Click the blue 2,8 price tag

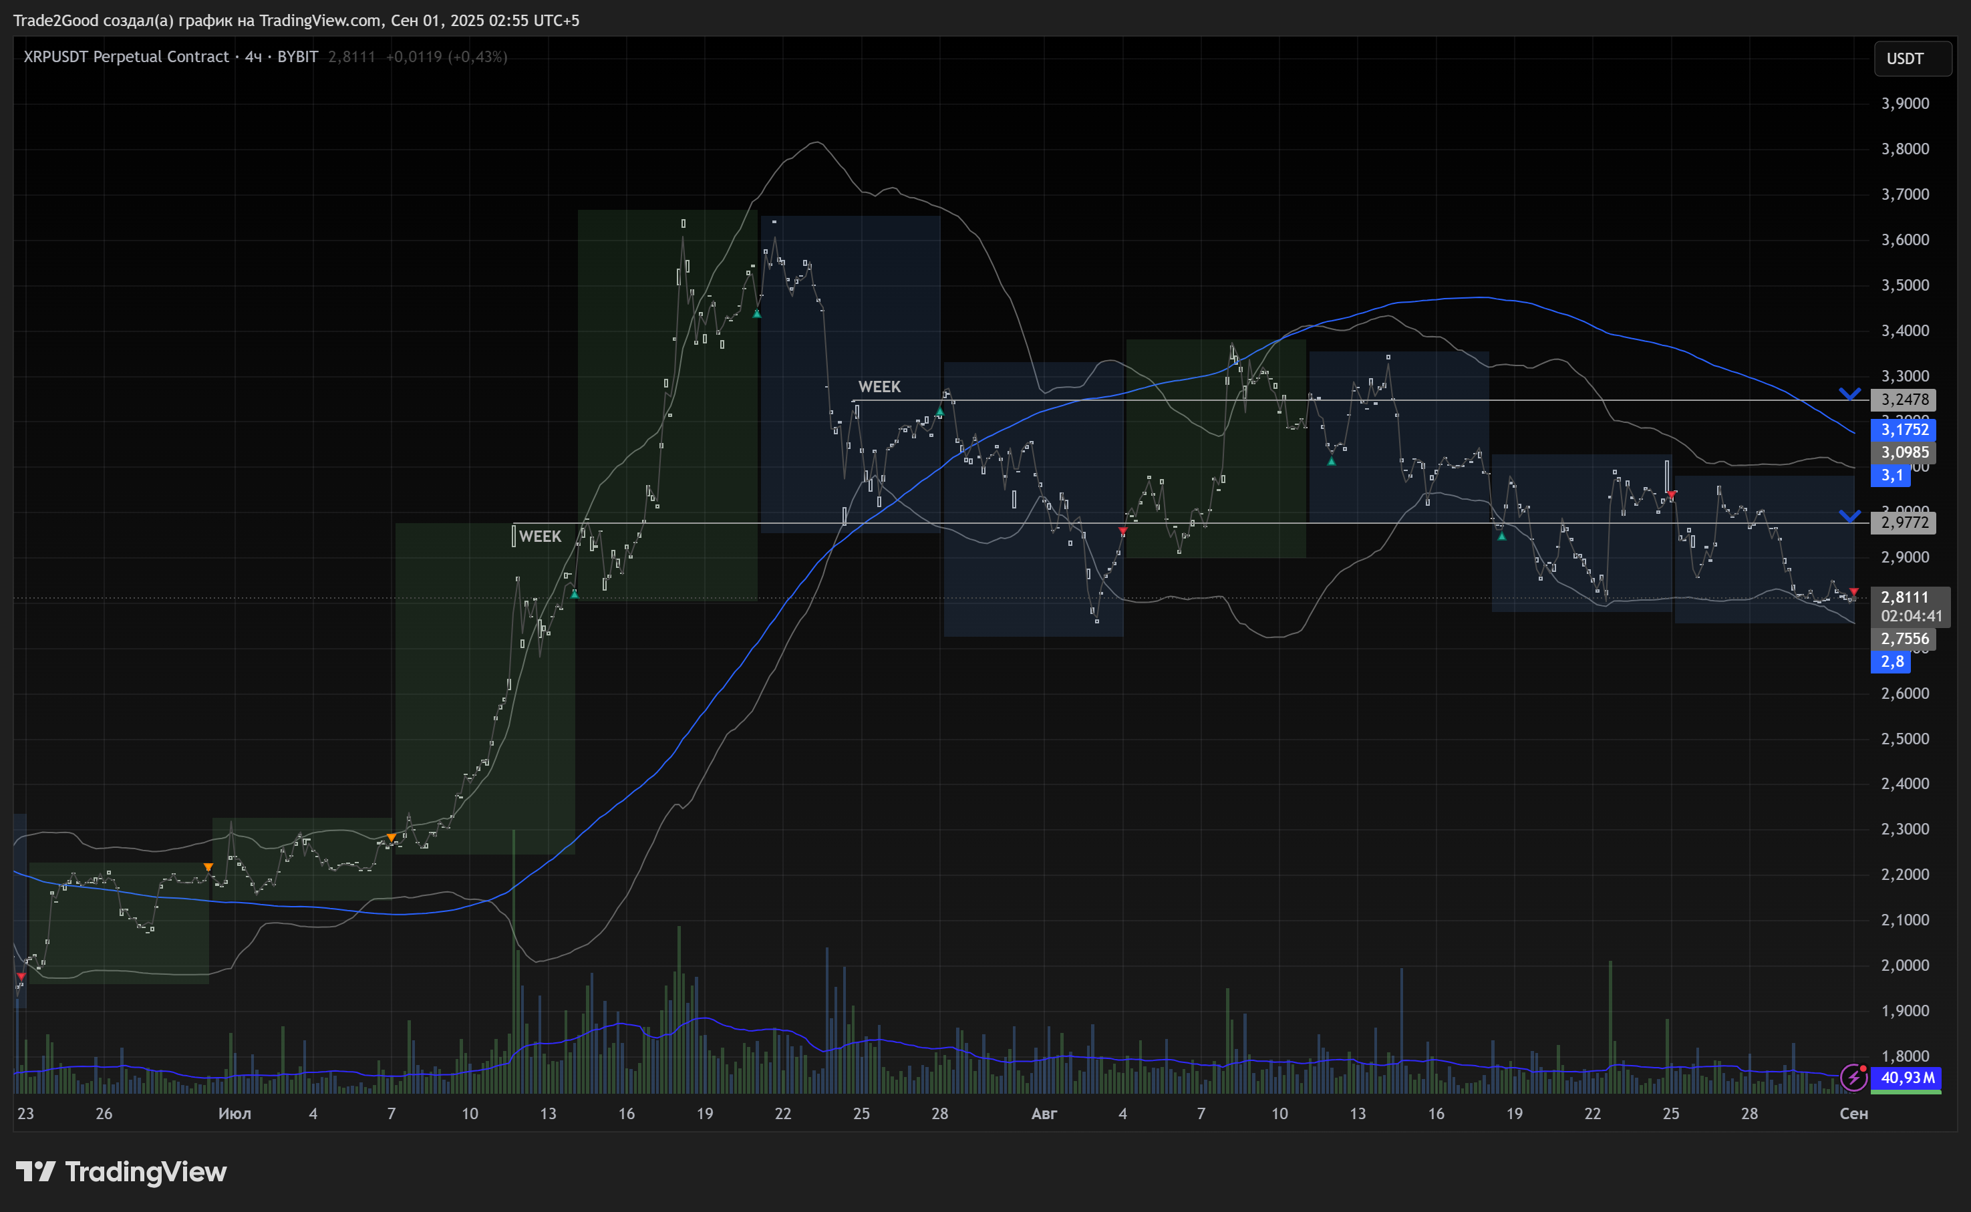[1891, 661]
